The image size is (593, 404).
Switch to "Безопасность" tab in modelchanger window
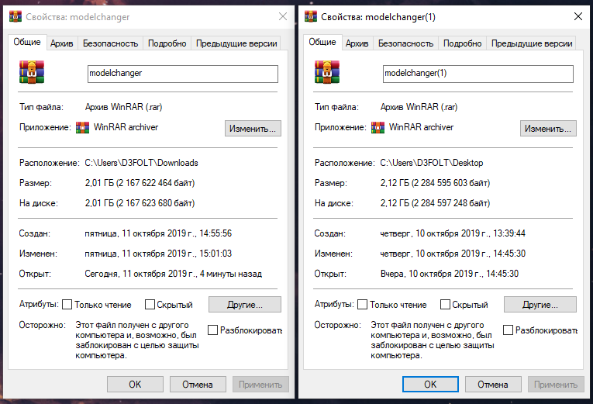pyautogui.click(x=110, y=43)
